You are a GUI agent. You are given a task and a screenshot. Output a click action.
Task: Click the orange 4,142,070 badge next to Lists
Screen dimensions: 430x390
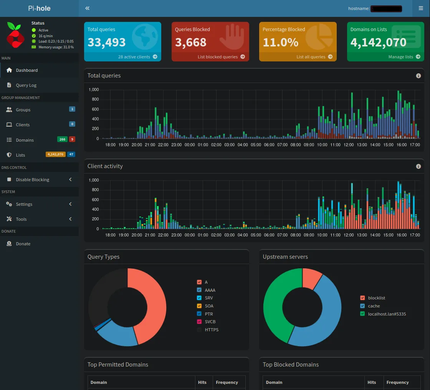(x=55, y=154)
